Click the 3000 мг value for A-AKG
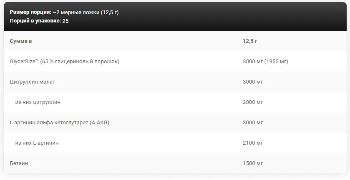The image size is (350, 180). (252, 123)
